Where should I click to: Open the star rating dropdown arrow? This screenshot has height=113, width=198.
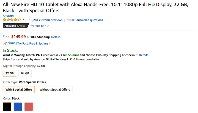click(x=23, y=20)
